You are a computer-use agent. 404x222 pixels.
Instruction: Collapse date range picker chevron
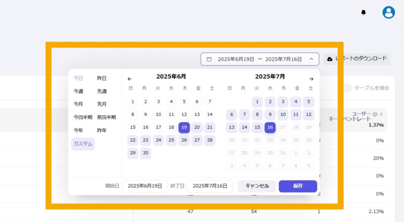[x=311, y=59]
